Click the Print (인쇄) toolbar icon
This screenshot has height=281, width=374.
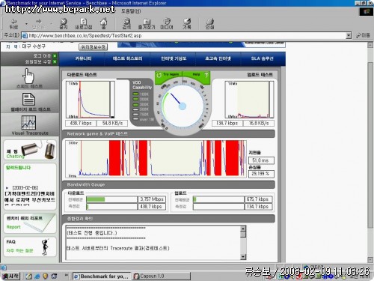[209, 24]
